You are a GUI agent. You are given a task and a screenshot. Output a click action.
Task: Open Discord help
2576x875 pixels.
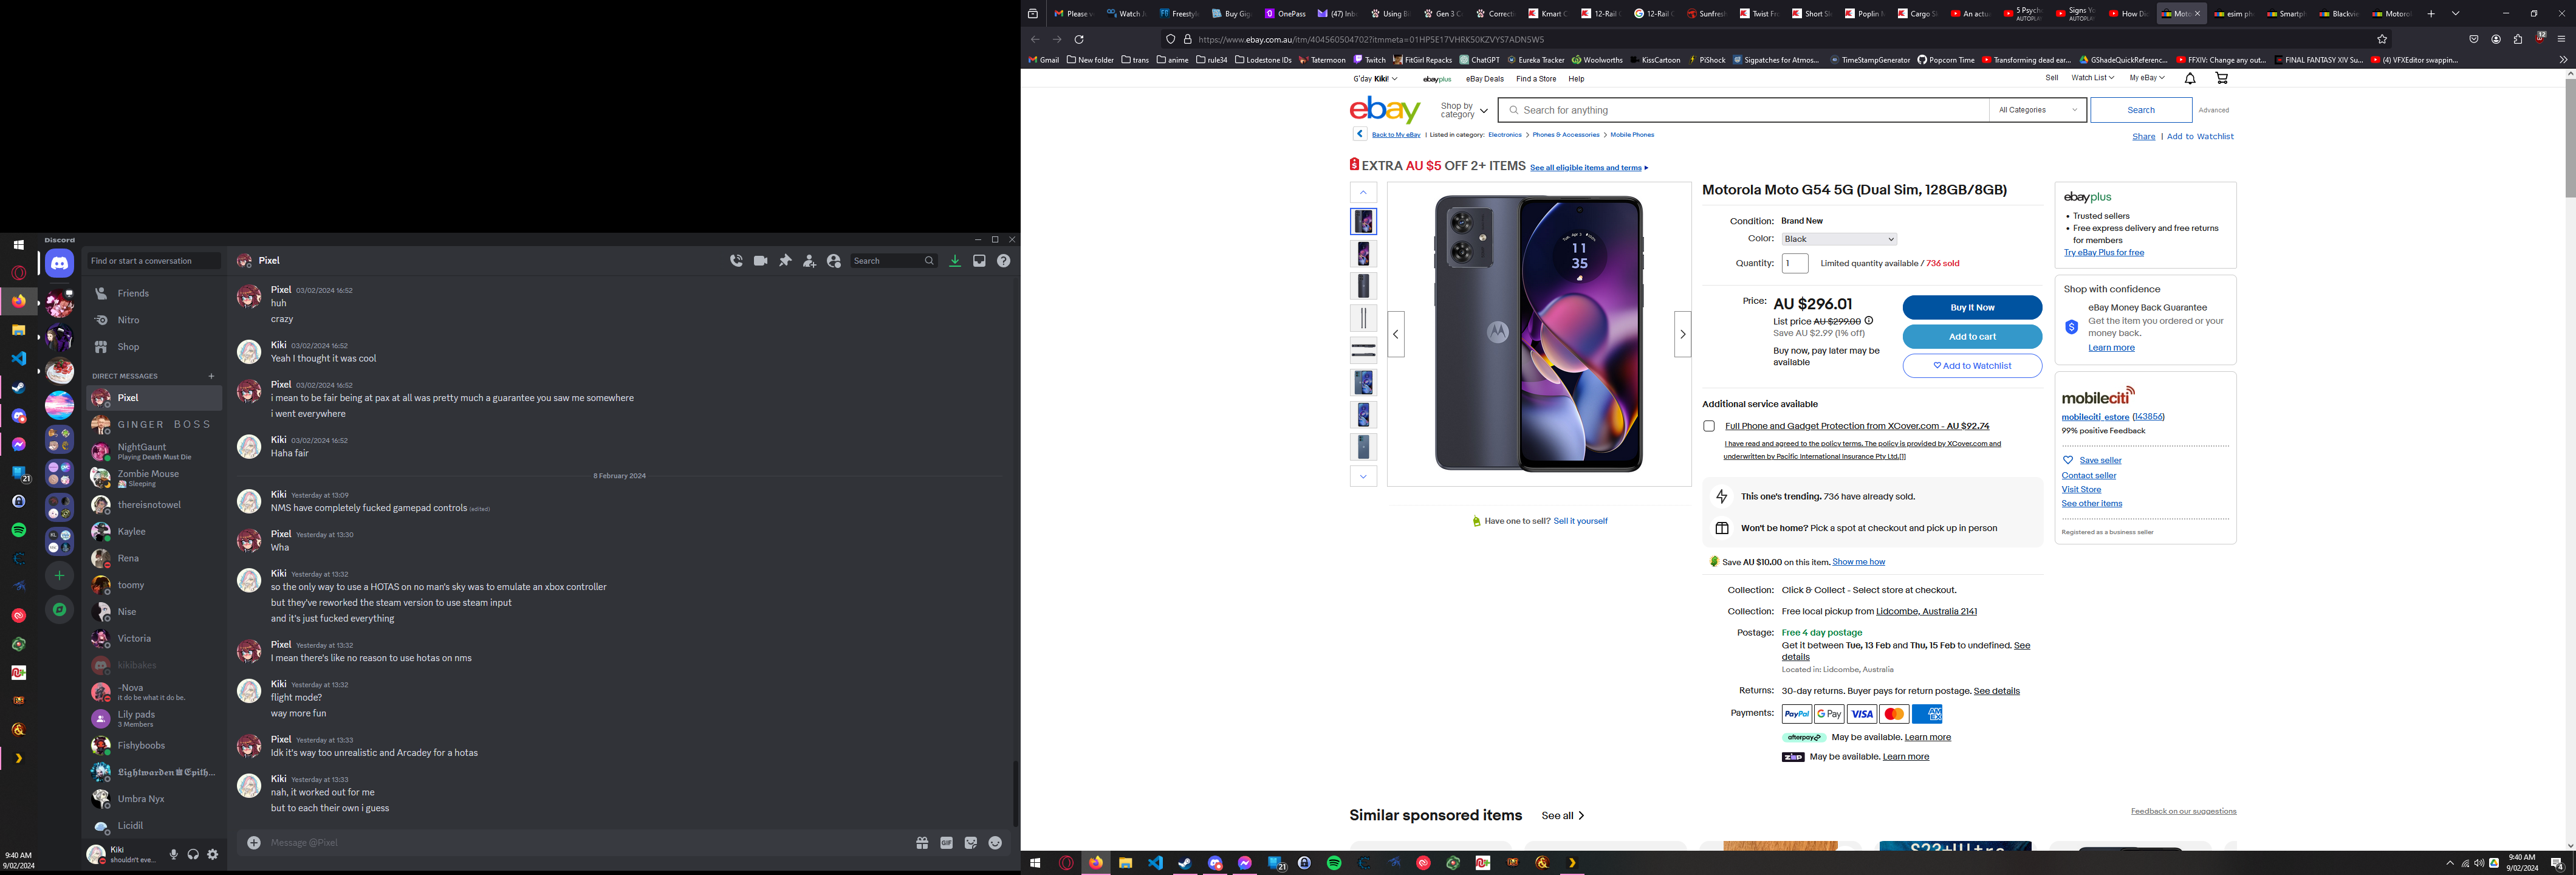[x=1003, y=261]
